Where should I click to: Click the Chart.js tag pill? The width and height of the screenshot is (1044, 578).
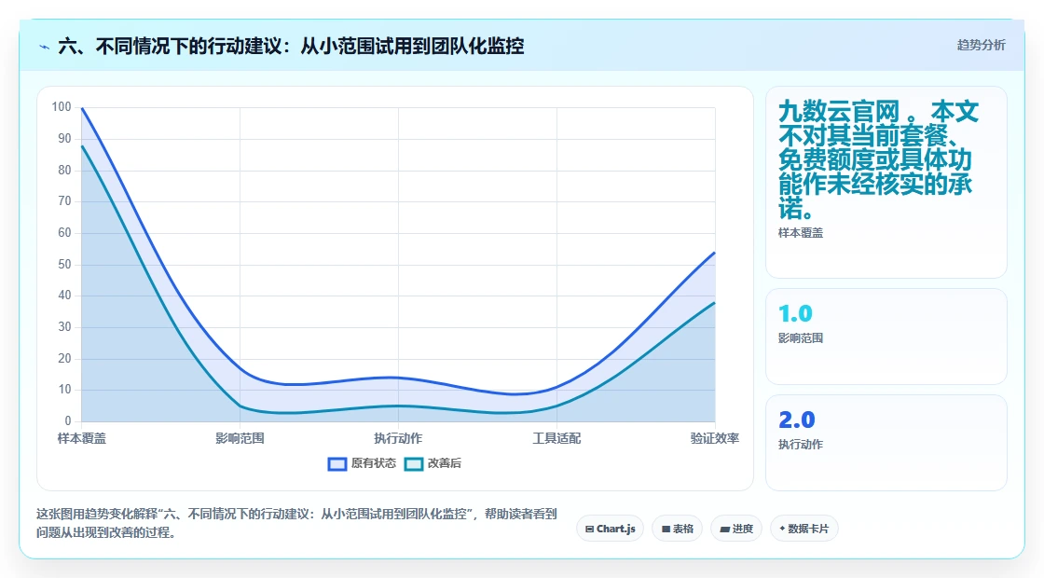(610, 529)
